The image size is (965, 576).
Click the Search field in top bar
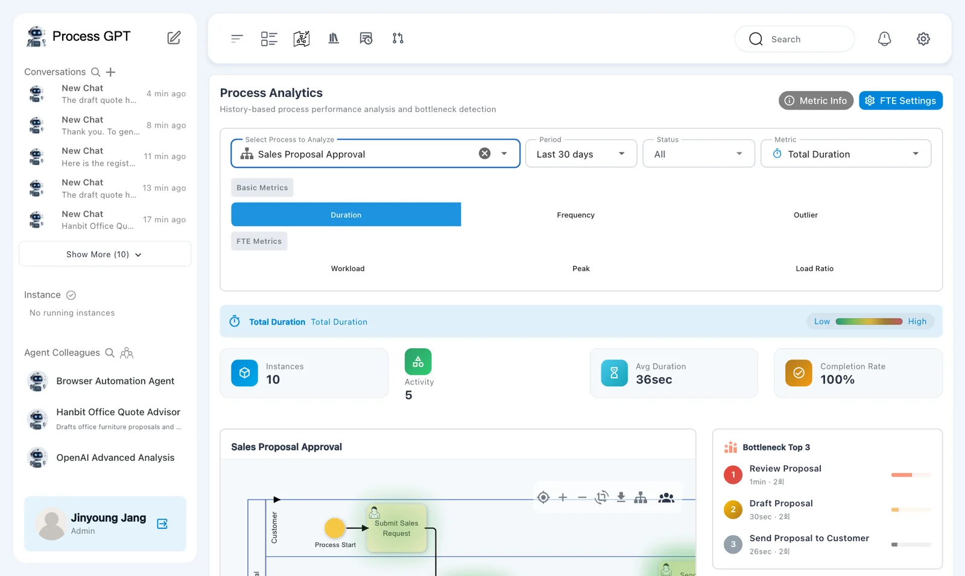pos(794,39)
